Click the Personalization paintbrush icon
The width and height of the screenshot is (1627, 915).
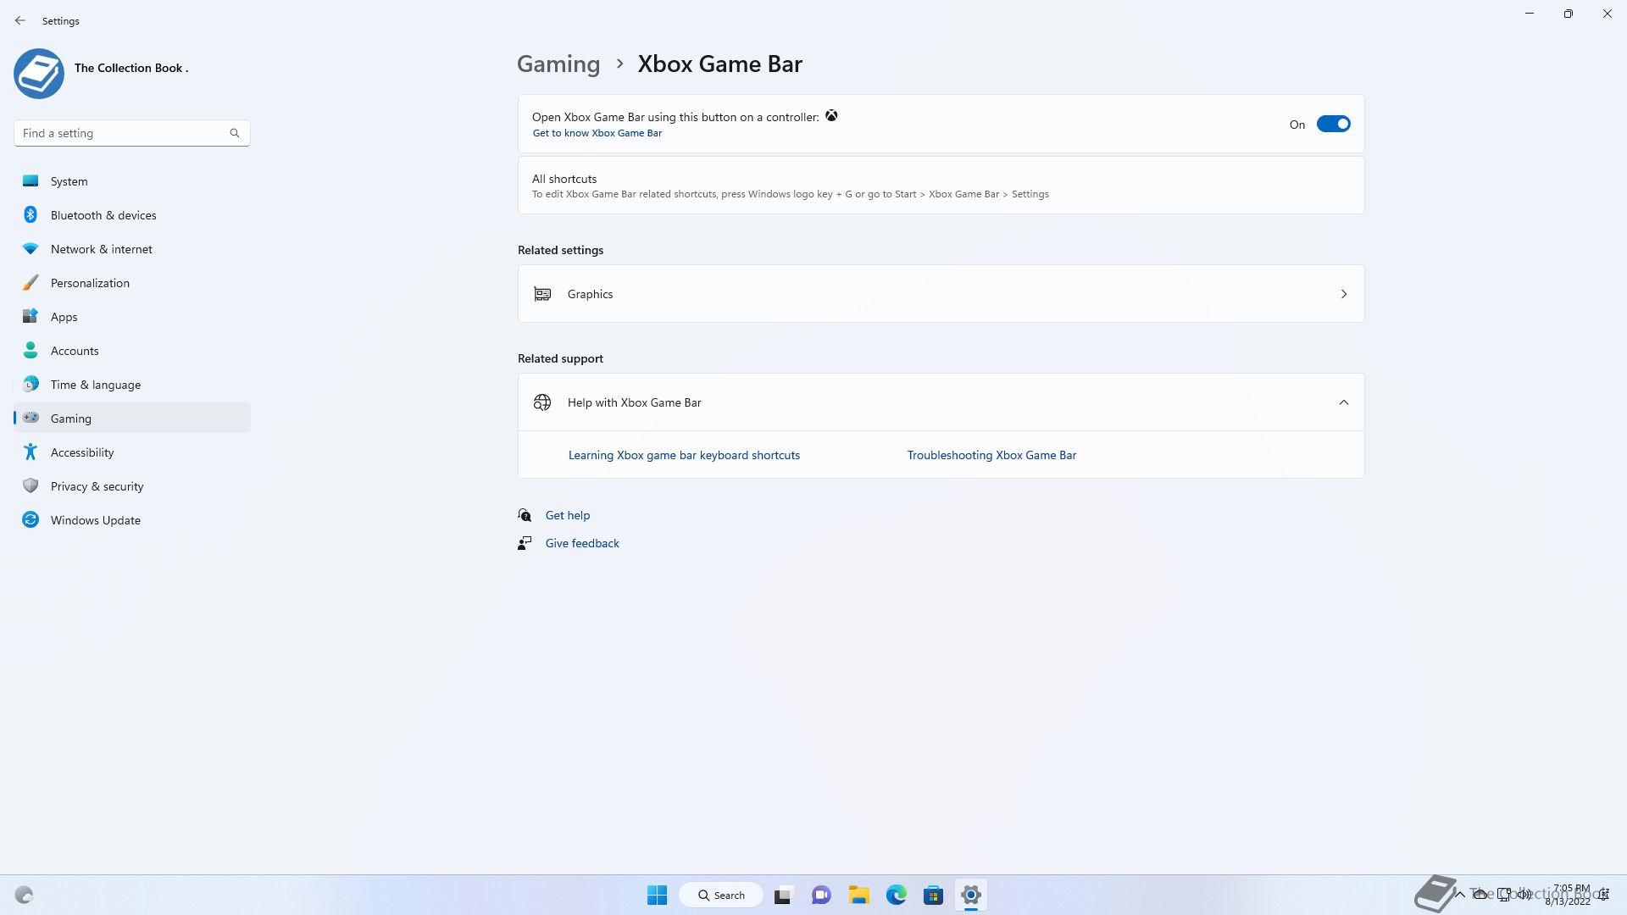pos(31,282)
